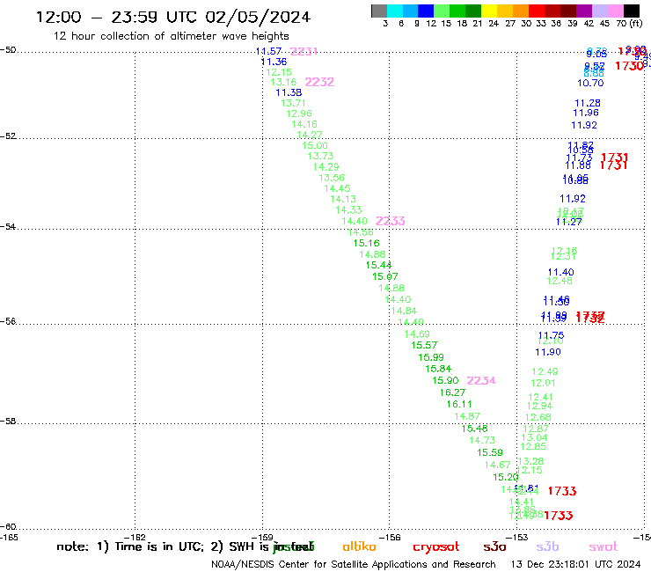Click the pink 'swot' satellite legend label
The image size is (651, 572).
pos(603,547)
